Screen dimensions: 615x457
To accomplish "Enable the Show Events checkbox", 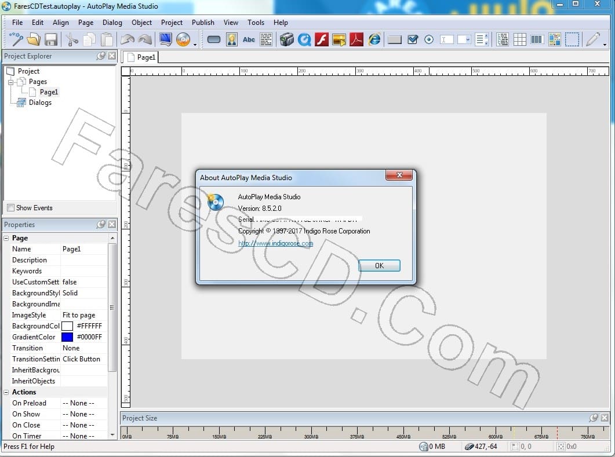I will point(10,208).
